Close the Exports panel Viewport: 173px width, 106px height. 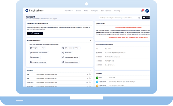coord(90,70)
